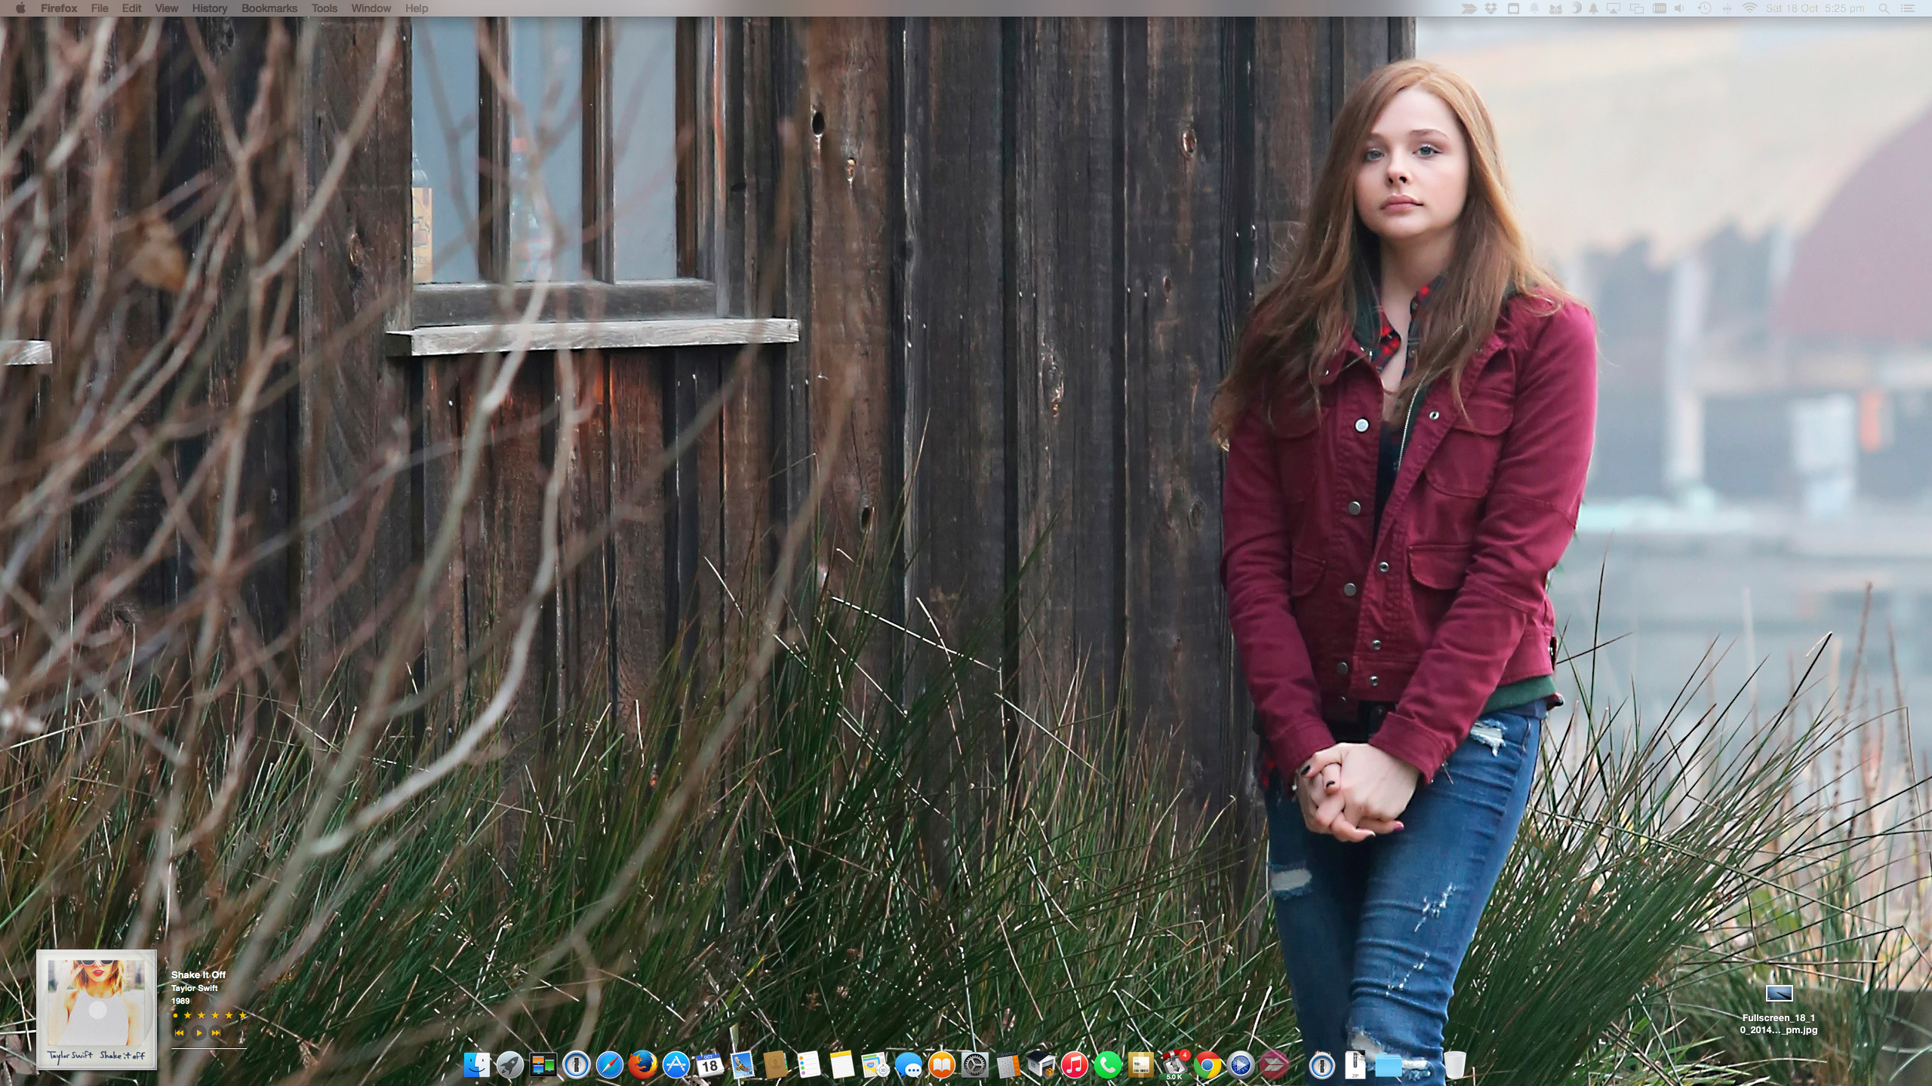
Task: Open the volume menu bar control
Action: 1679,8
